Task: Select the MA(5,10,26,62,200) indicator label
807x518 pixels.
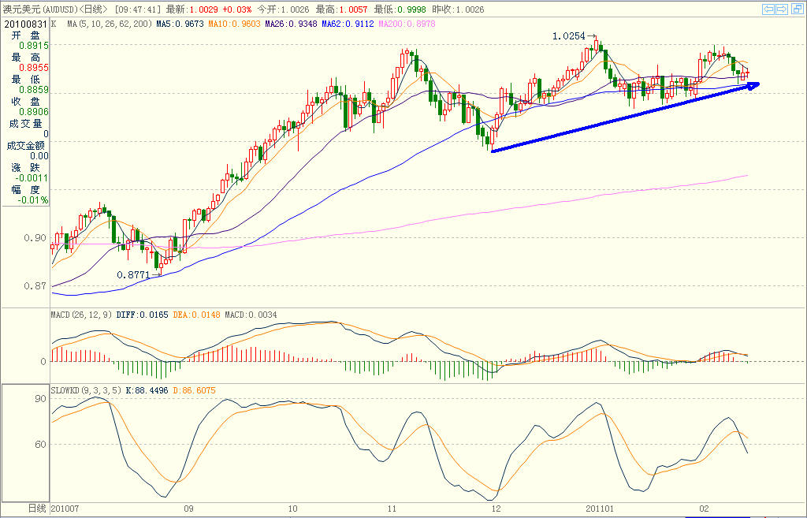Action: 109,24
